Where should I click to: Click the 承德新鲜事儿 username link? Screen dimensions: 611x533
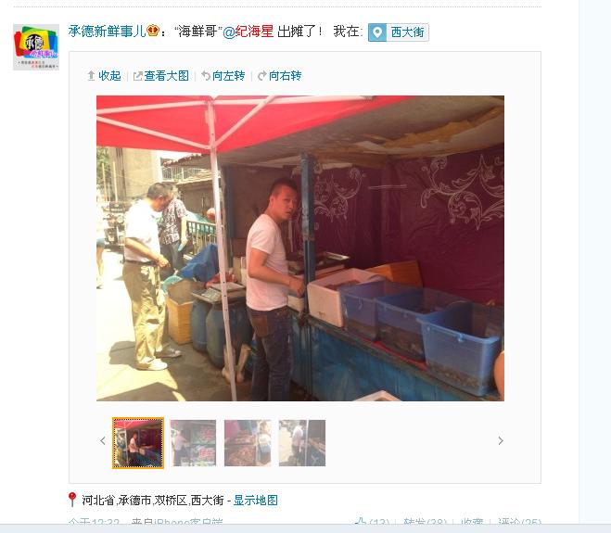coord(108,32)
